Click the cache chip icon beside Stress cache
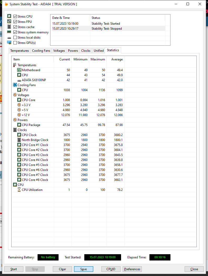Image resolution: width=208 pixels, height=276 pixels. pos(9,27)
